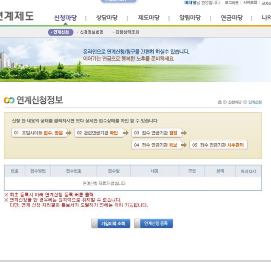Click step 03 접수 연금기관 결정
Screen dimensions: 271x262
point(157,133)
